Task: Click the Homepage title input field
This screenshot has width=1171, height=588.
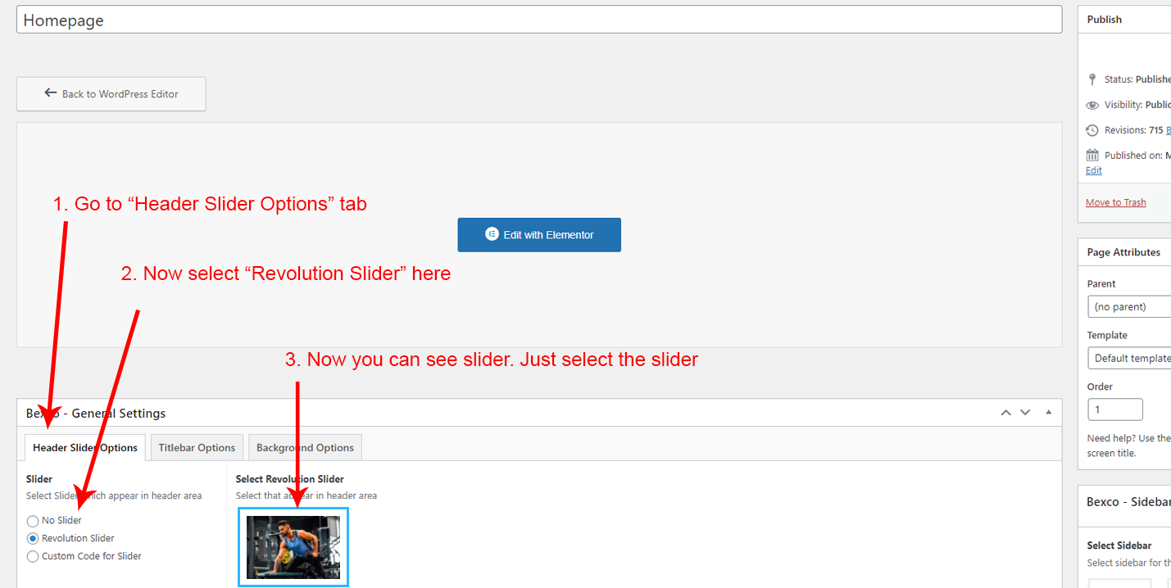Action: pos(539,20)
